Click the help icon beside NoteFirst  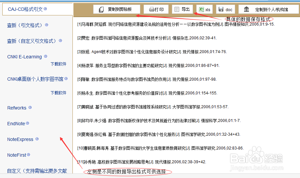[29, 155]
